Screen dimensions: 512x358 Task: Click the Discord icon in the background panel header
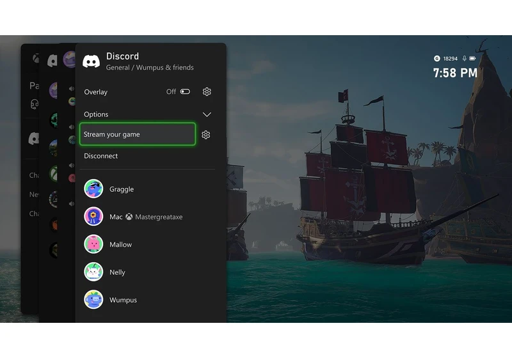(52, 61)
